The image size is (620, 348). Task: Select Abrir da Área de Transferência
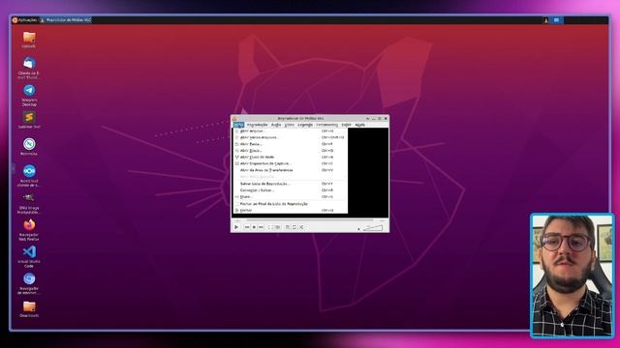(x=290, y=170)
